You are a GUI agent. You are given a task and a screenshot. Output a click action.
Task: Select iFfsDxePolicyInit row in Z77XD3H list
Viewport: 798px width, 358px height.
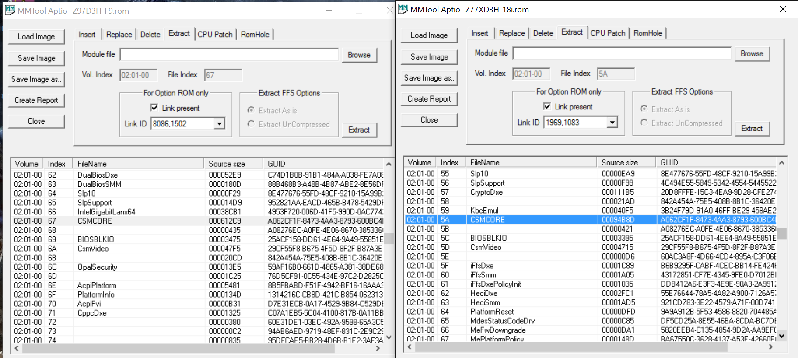pos(591,284)
